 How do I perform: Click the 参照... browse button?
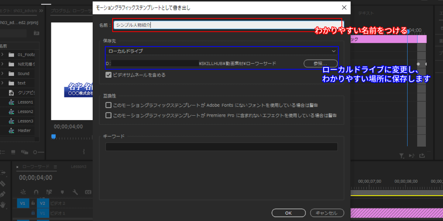click(x=320, y=63)
